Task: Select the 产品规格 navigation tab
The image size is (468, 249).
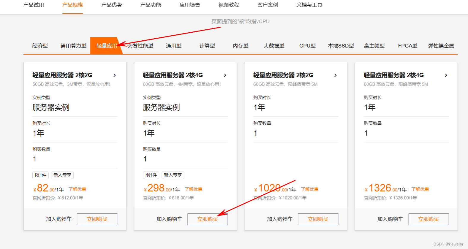Action: (72, 5)
